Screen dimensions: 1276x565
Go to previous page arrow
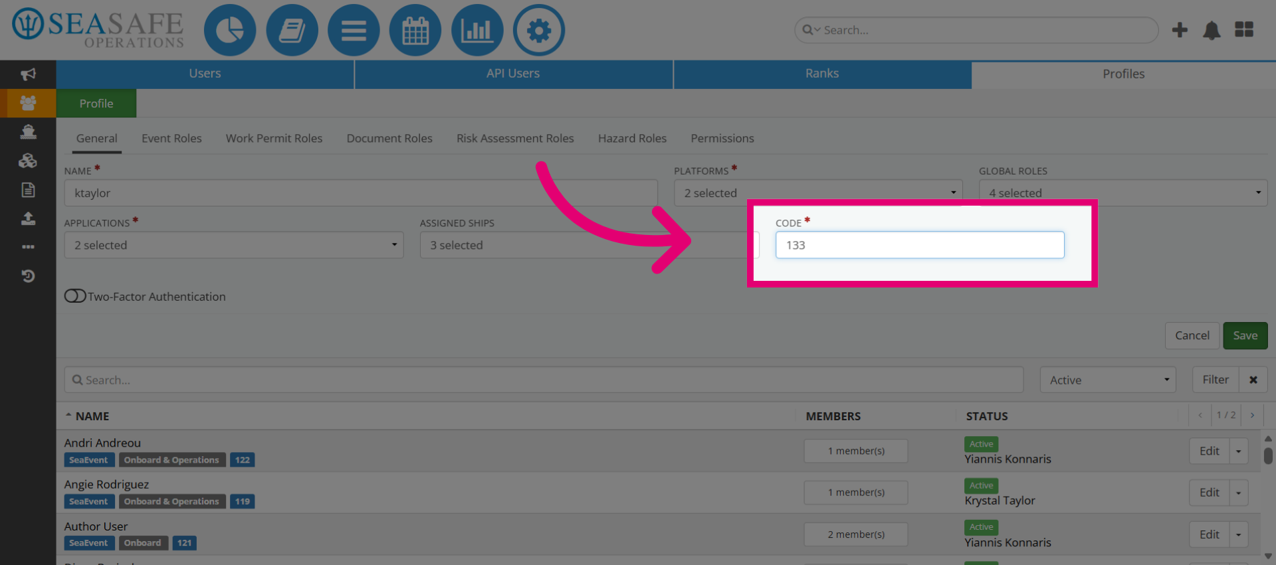[1200, 415]
